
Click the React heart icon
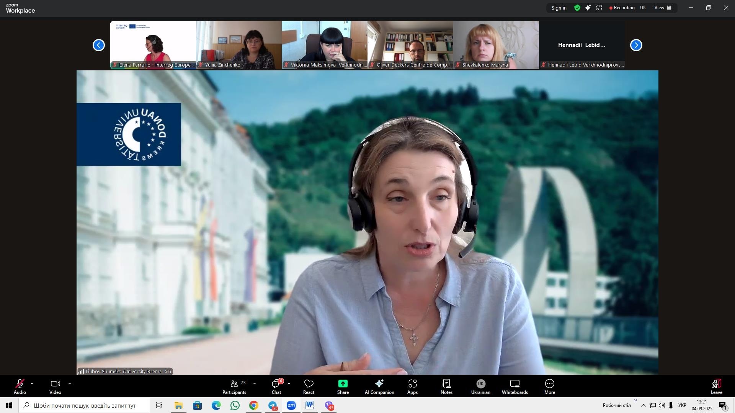click(309, 384)
